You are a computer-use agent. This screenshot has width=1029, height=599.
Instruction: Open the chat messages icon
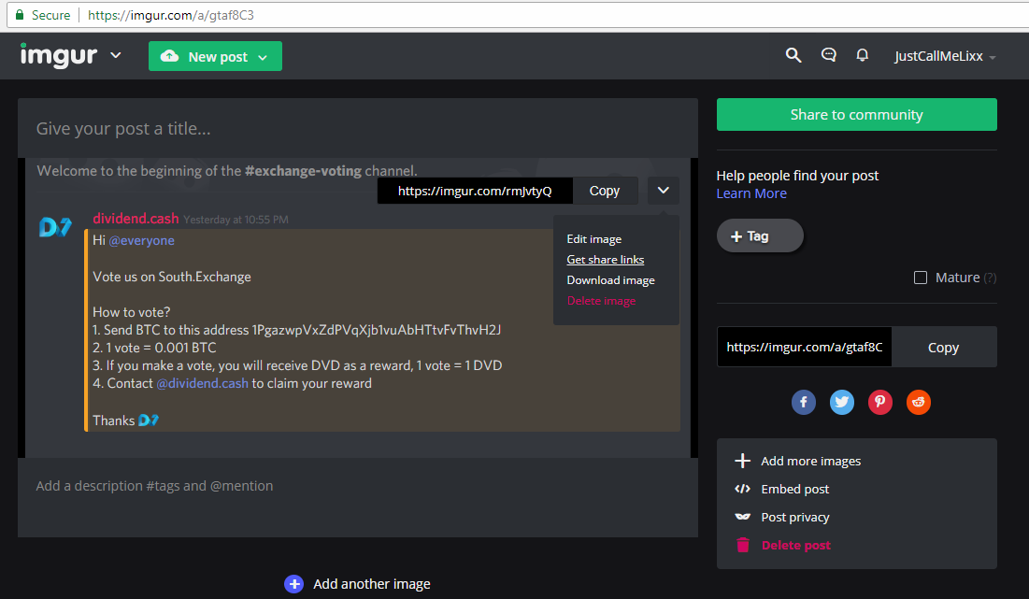[828, 55]
